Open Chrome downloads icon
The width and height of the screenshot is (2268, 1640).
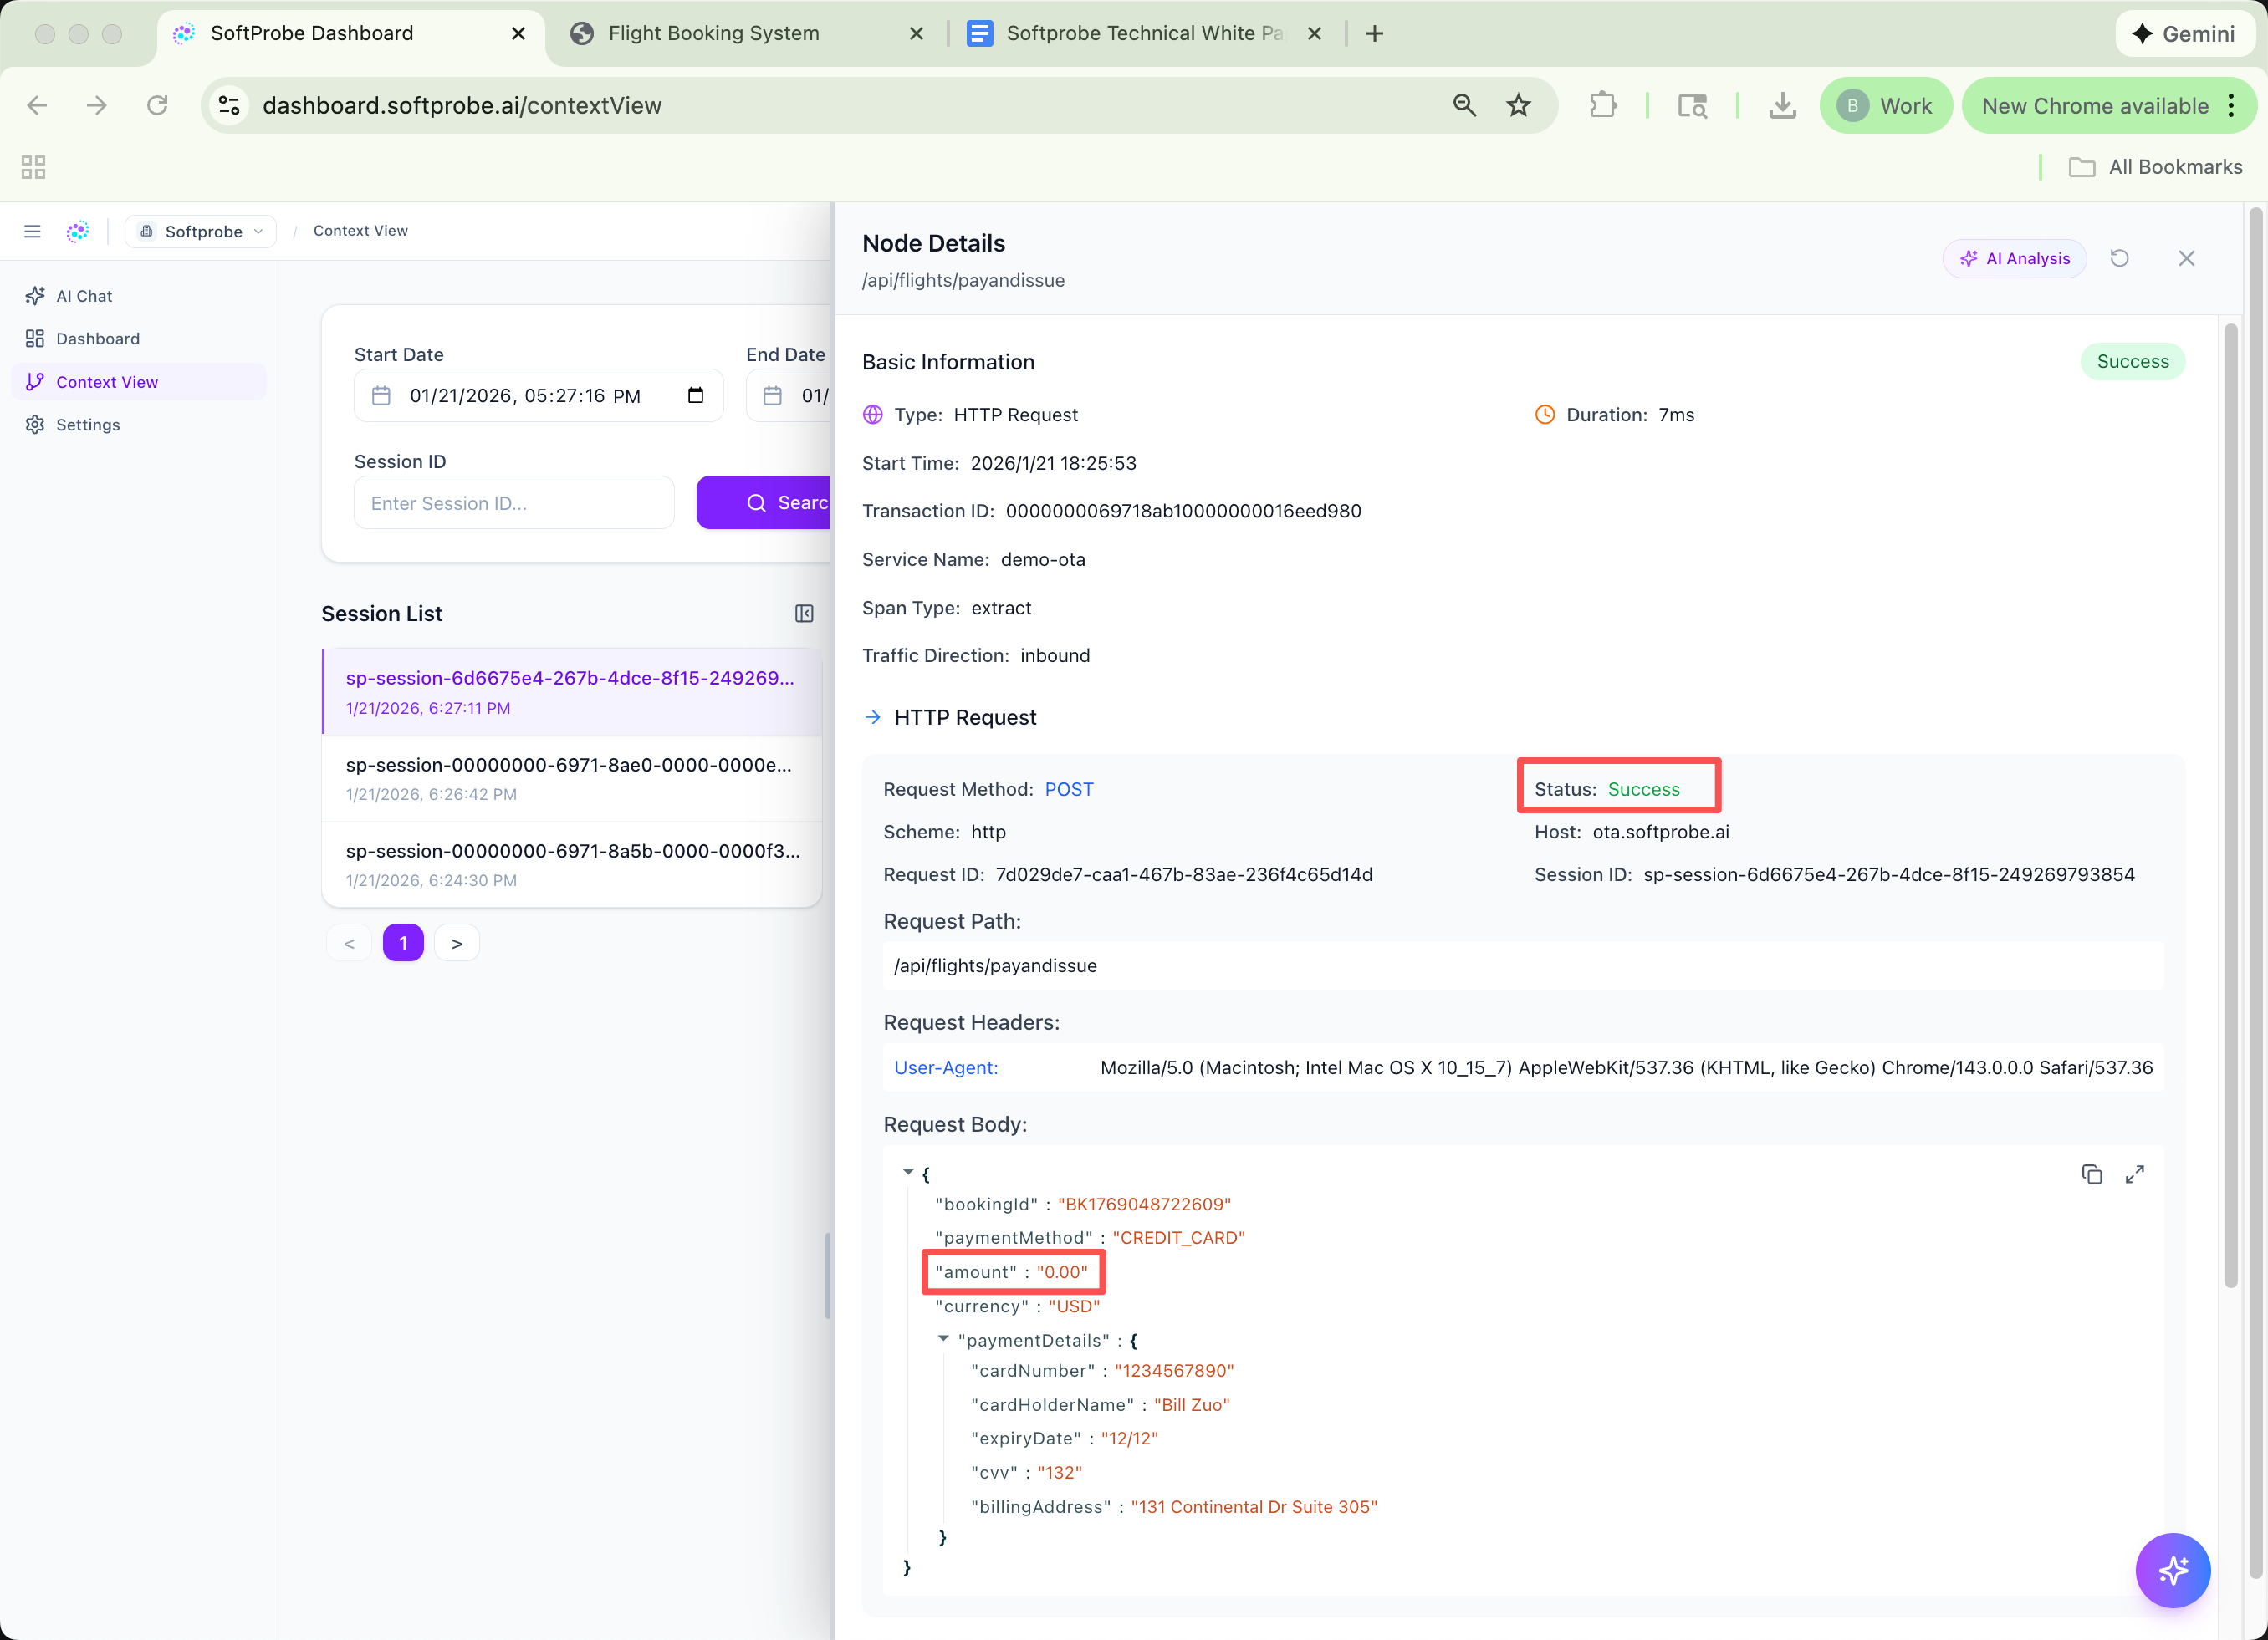pyautogui.click(x=1782, y=106)
